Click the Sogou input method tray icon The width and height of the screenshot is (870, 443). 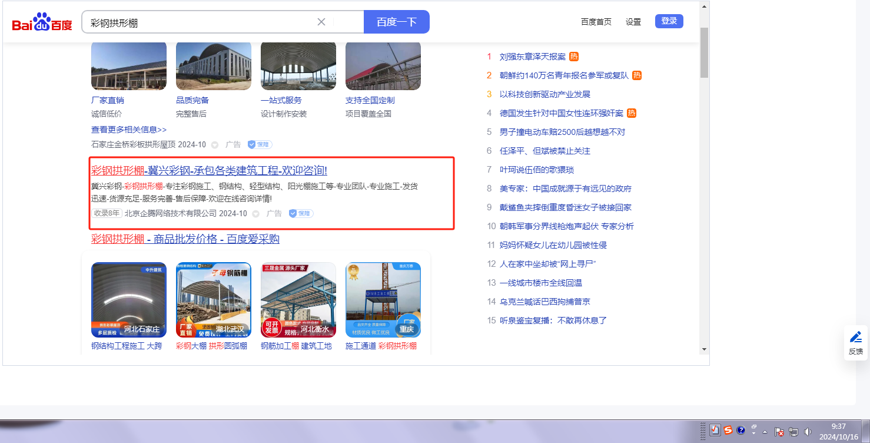(x=728, y=430)
